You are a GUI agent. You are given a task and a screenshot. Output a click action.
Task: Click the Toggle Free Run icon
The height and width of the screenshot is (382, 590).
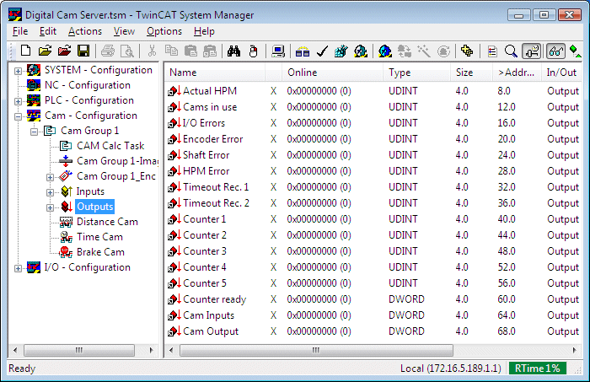tap(443, 51)
